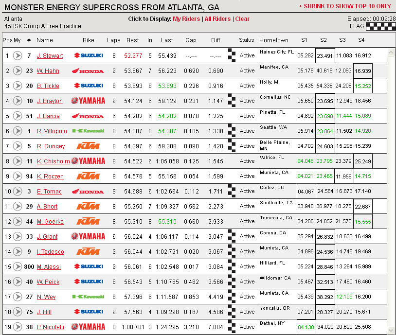
Task: Click the boxed S2 time 23.491
Action: 325,55
